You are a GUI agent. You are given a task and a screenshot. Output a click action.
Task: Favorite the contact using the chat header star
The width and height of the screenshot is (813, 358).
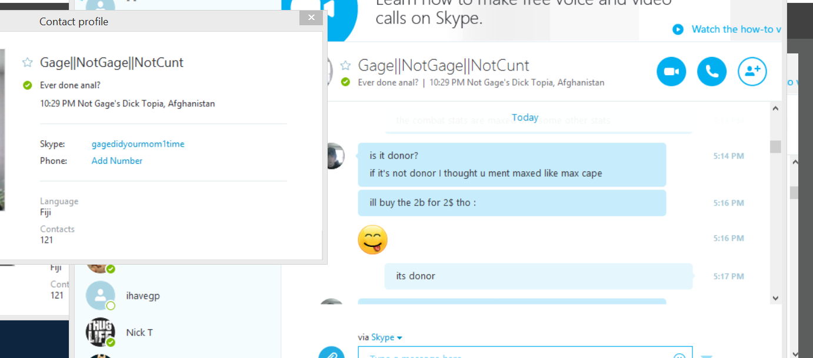[346, 65]
